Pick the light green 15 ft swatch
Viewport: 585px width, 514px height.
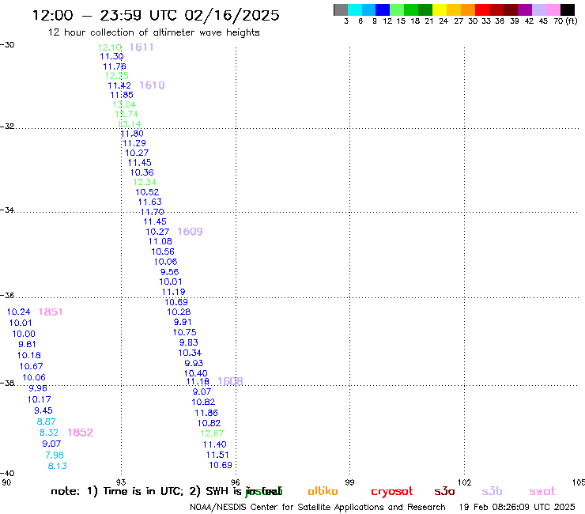pyautogui.click(x=397, y=10)
